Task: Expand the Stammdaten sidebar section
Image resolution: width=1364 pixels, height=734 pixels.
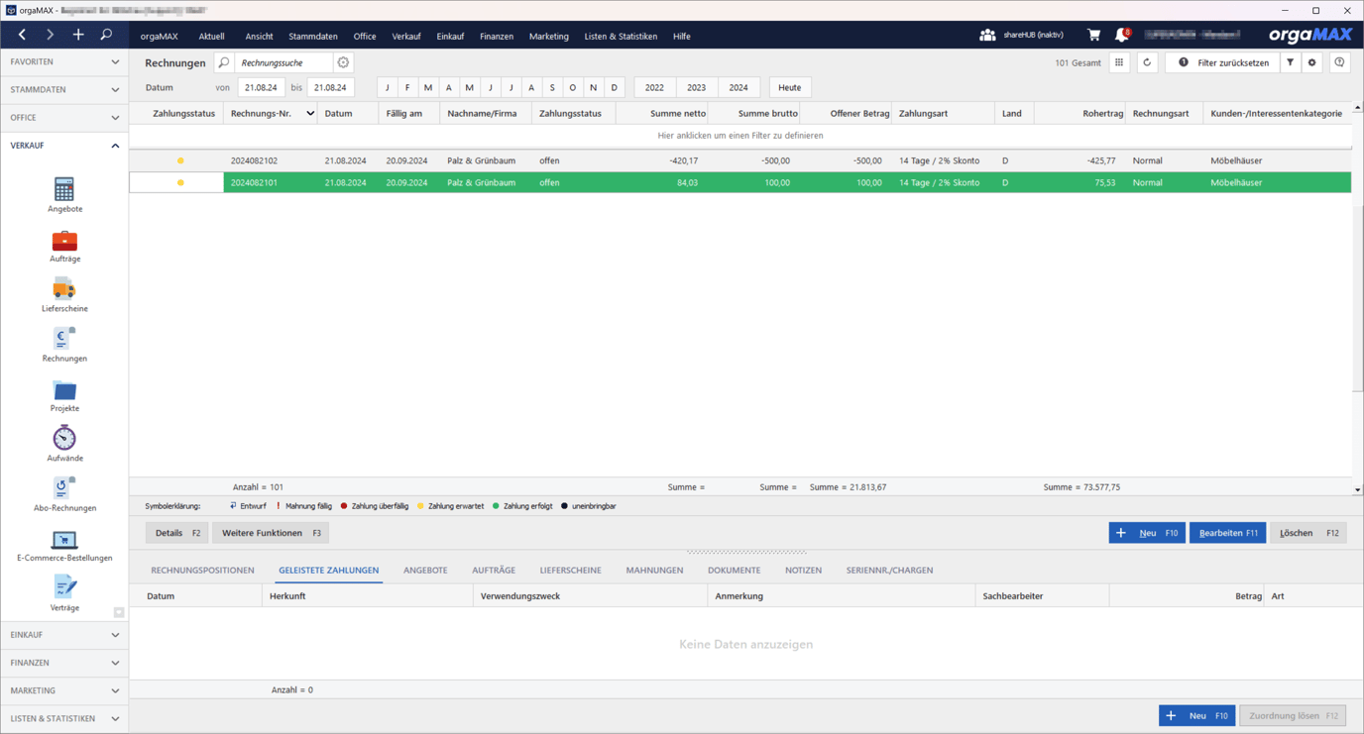Action: click(64, 89)
